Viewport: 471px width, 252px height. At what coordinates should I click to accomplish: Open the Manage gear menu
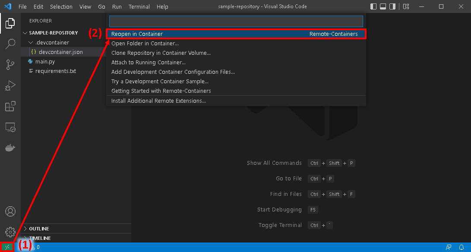point(10,232)
